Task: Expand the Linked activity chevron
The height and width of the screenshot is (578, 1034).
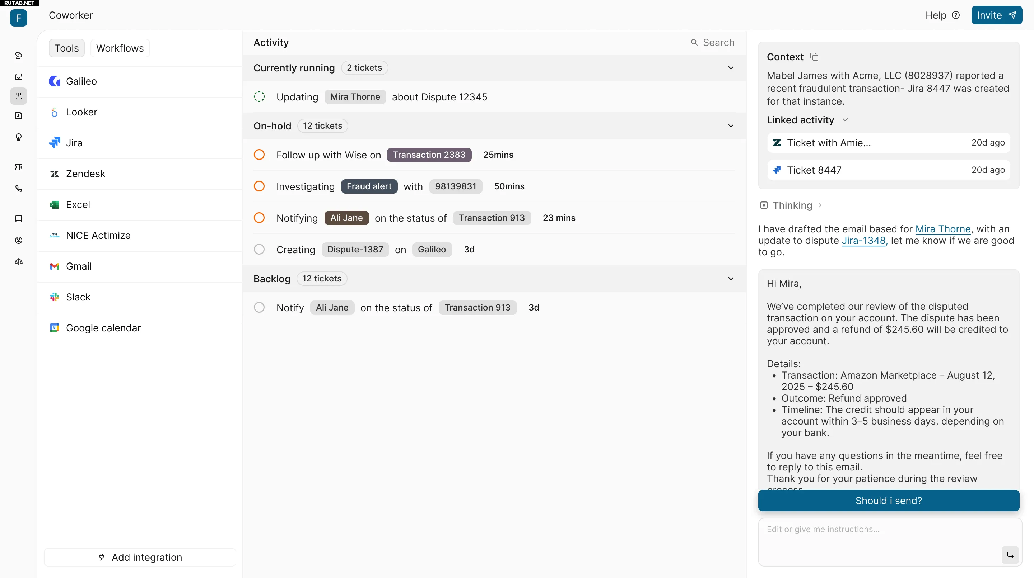Action: pos(845,120)
